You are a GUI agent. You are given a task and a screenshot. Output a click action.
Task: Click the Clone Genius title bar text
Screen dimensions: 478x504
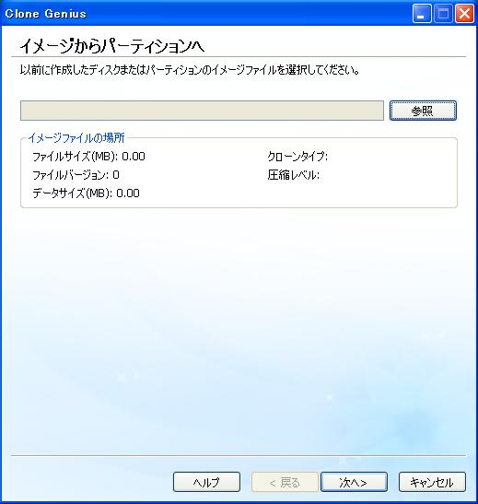click(x=46, y=14)
